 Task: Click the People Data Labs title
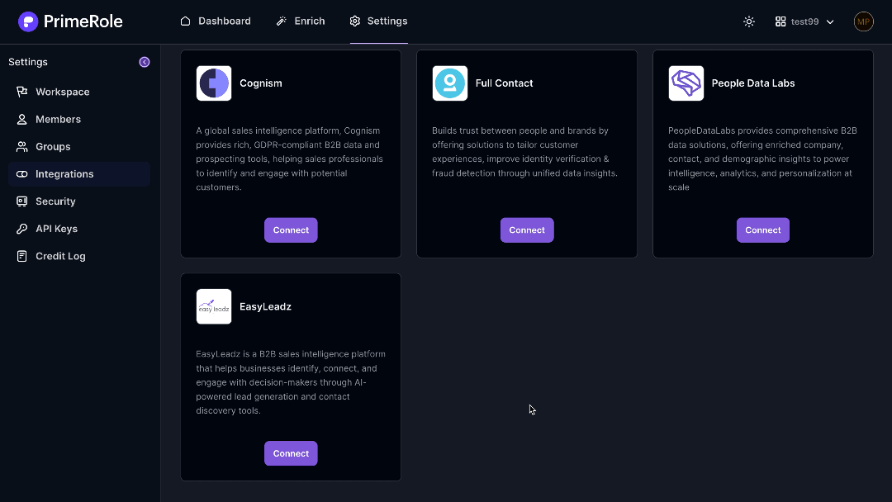click(753, 83)
